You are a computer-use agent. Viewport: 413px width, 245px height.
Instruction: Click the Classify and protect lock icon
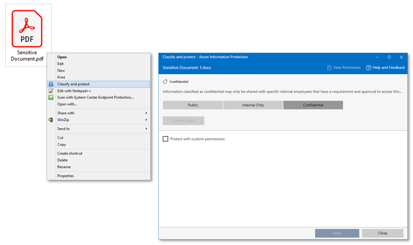pos(51,84)
